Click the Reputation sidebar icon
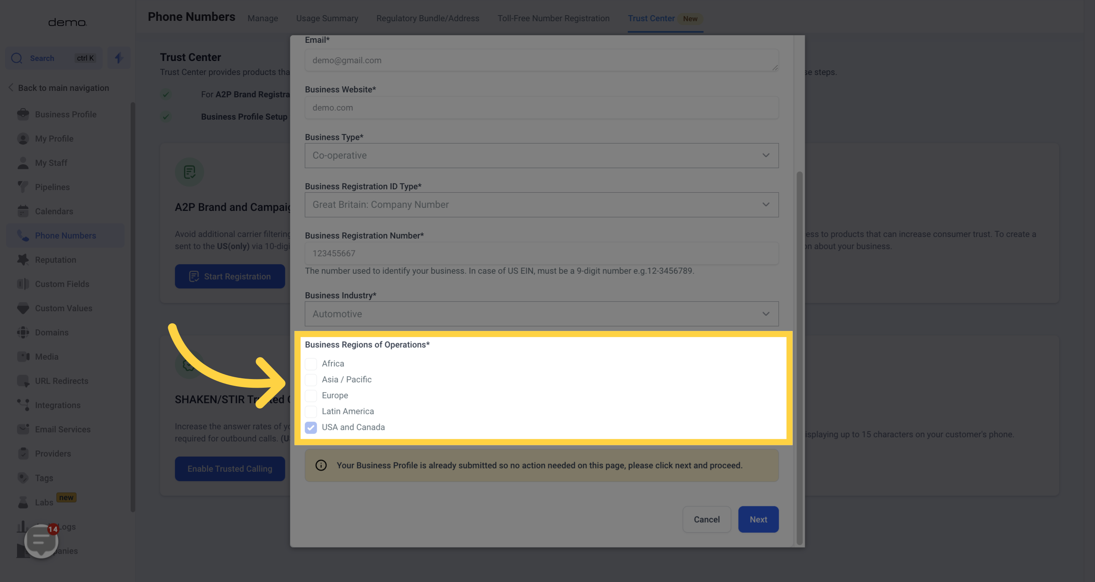The height and width of the screenshot is (582, 1095). [x=22, y=259]
